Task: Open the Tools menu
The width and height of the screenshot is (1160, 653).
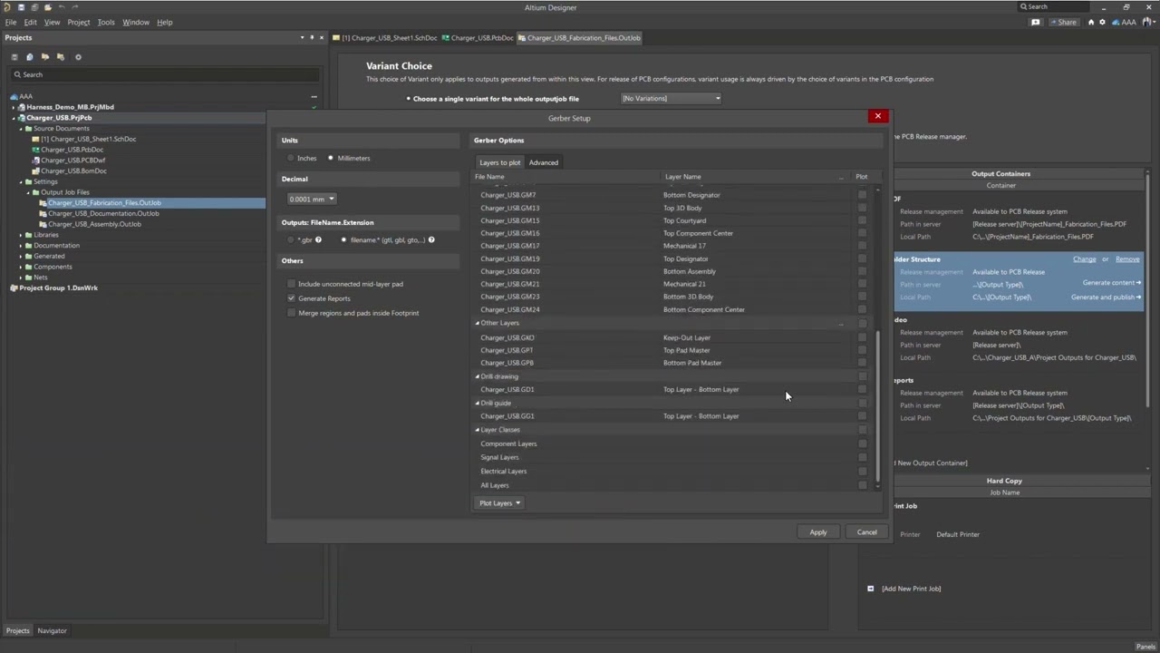Action: click(x=106, y=22)
